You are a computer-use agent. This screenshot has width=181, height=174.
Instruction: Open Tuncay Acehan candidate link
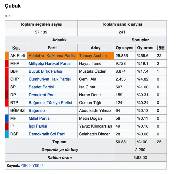click(x=93, y=55)
